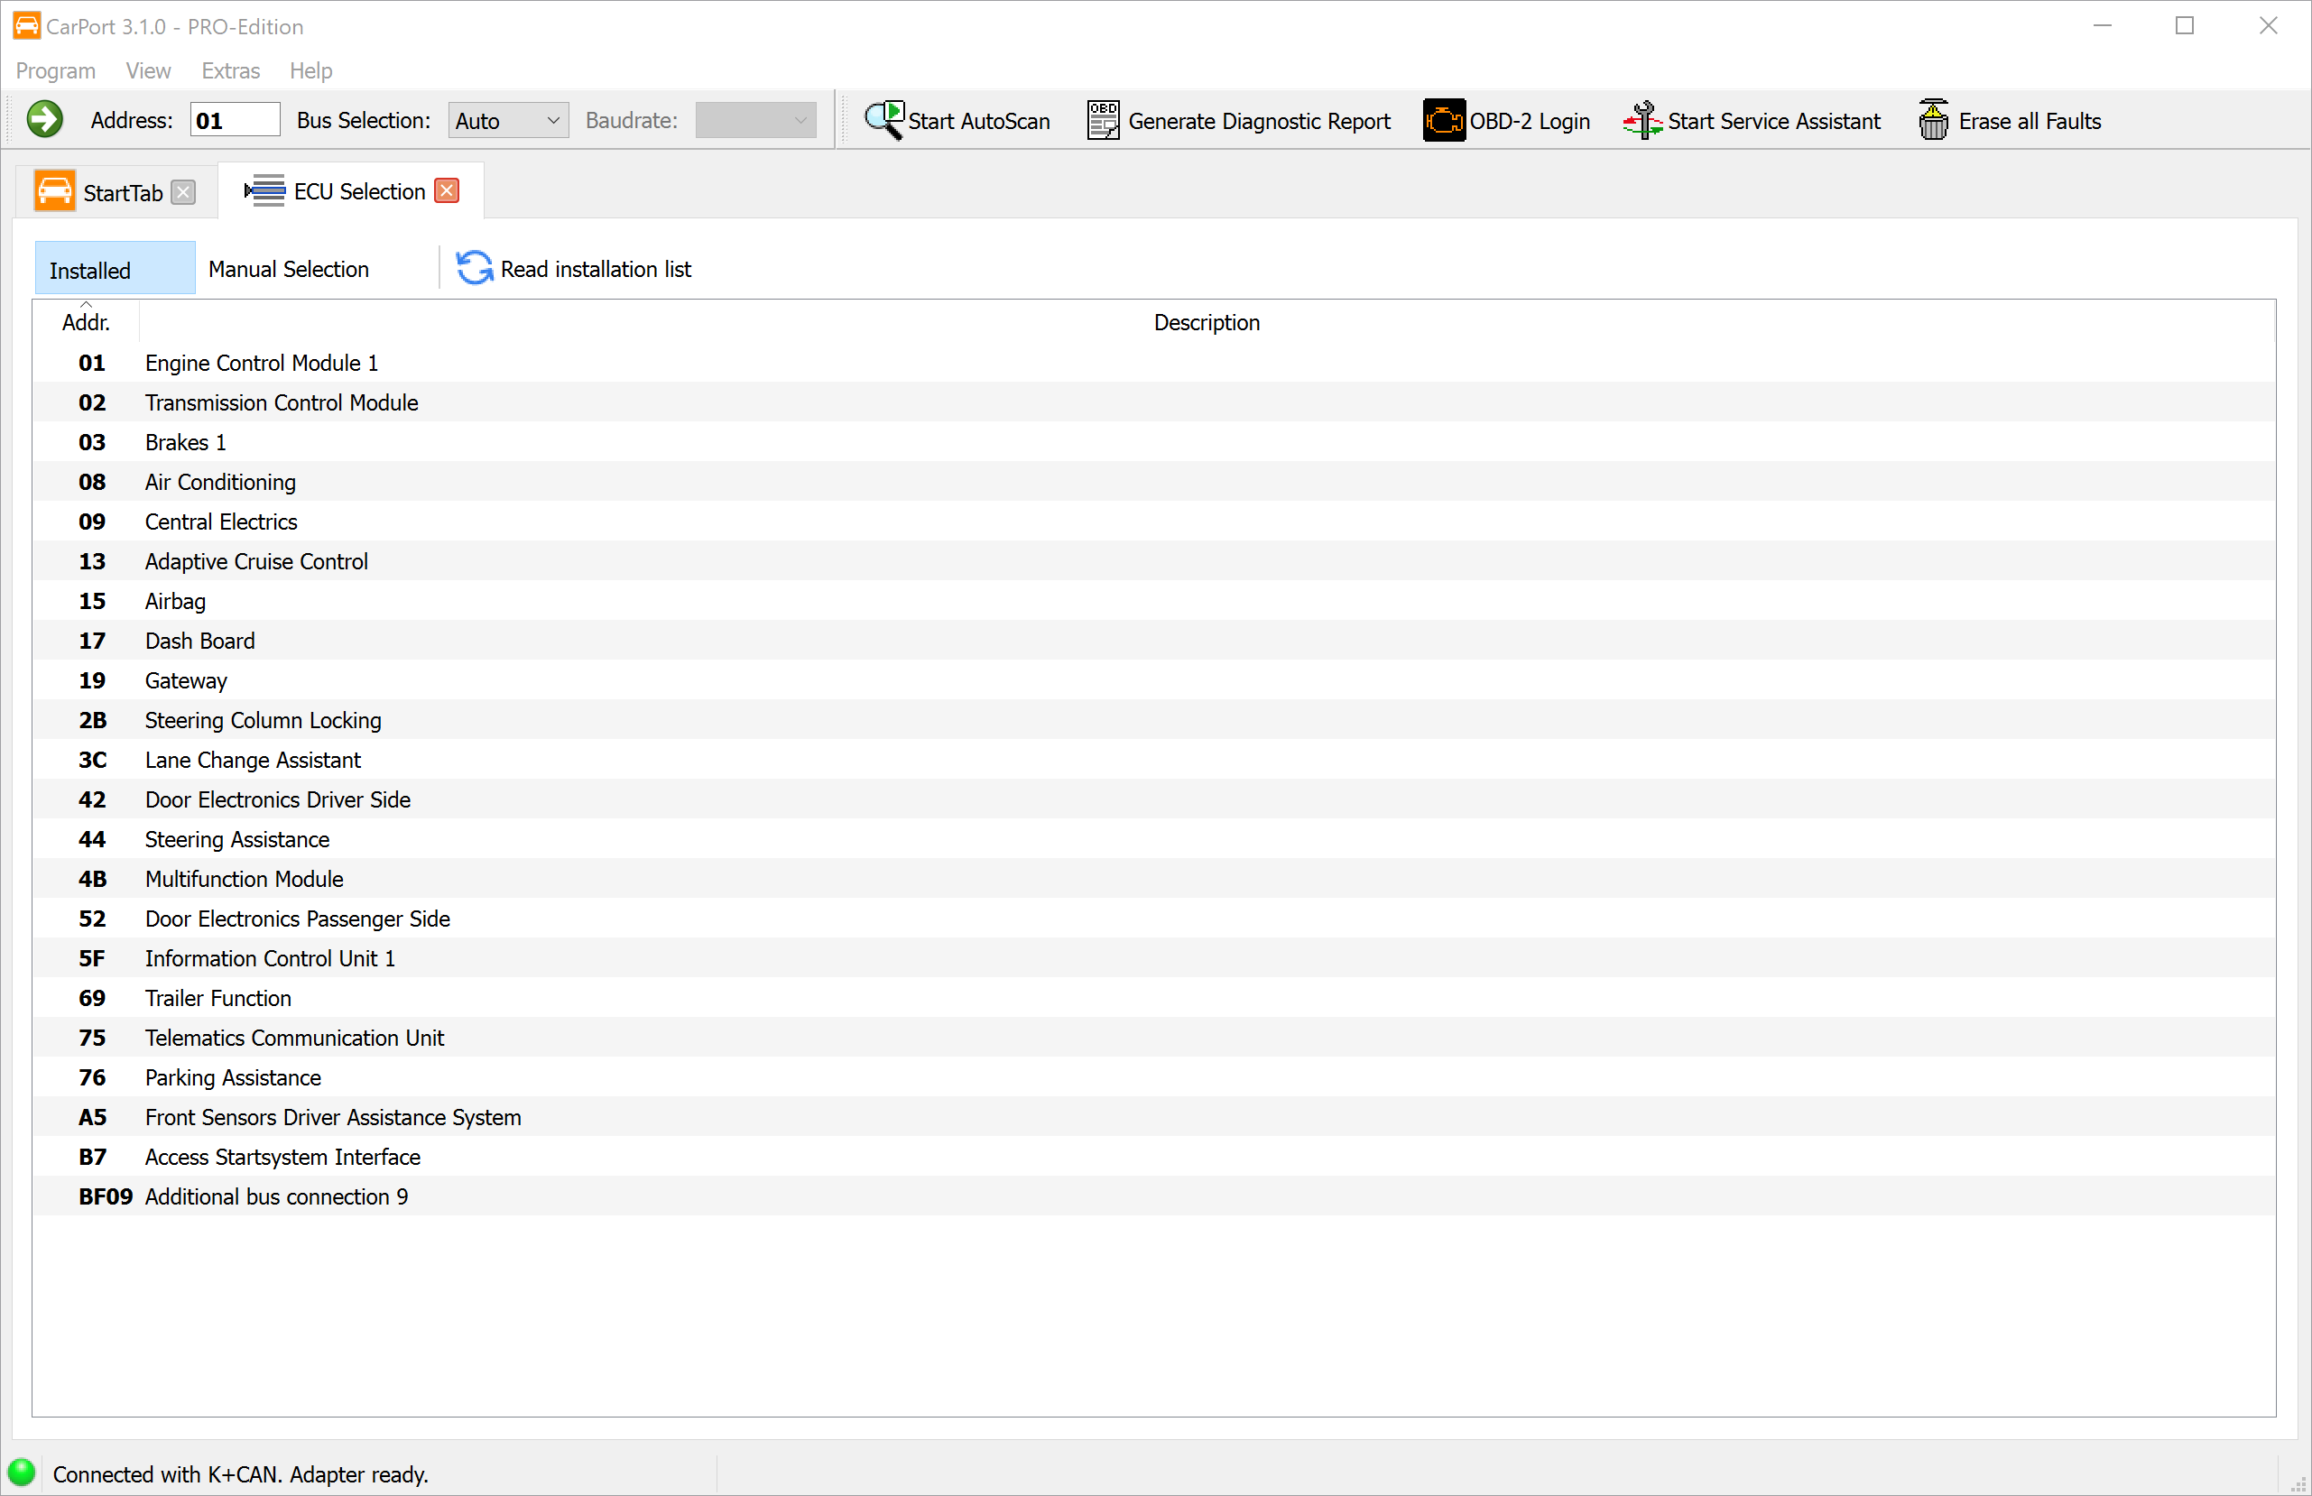The image size is (2312, 1496).
Task: Click the green go arrow icon
Action: 43,119
